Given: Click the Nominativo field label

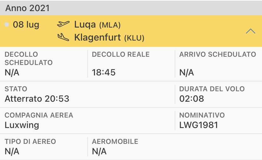Looking at the screenshot, I should pyautogui.click(x=202, y=115).
